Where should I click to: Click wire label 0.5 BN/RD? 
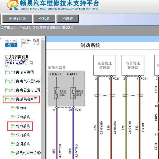pyautogui.click(x=115, y=128)
